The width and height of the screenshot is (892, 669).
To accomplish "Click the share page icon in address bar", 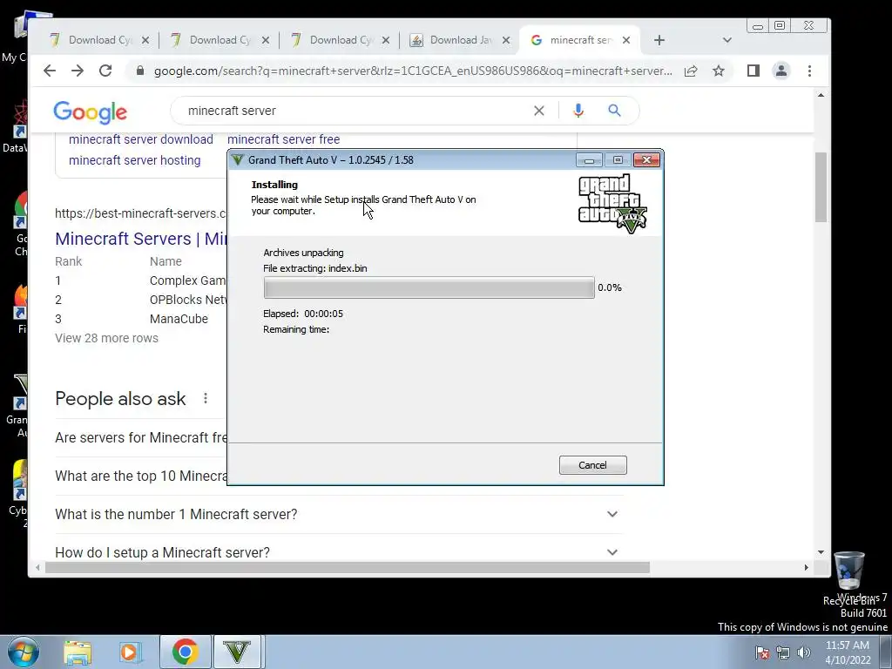I will (691, 71).
